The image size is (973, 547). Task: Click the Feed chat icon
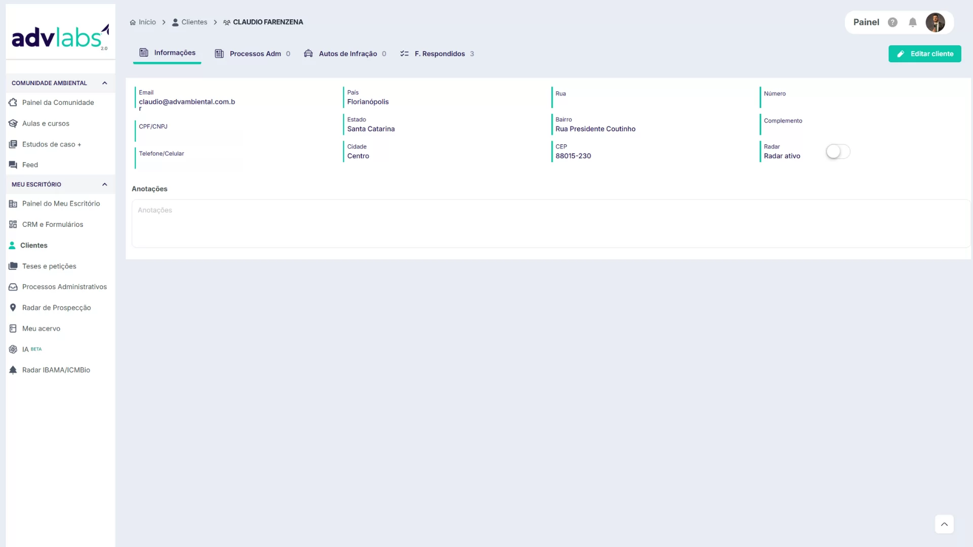[13, 165]
